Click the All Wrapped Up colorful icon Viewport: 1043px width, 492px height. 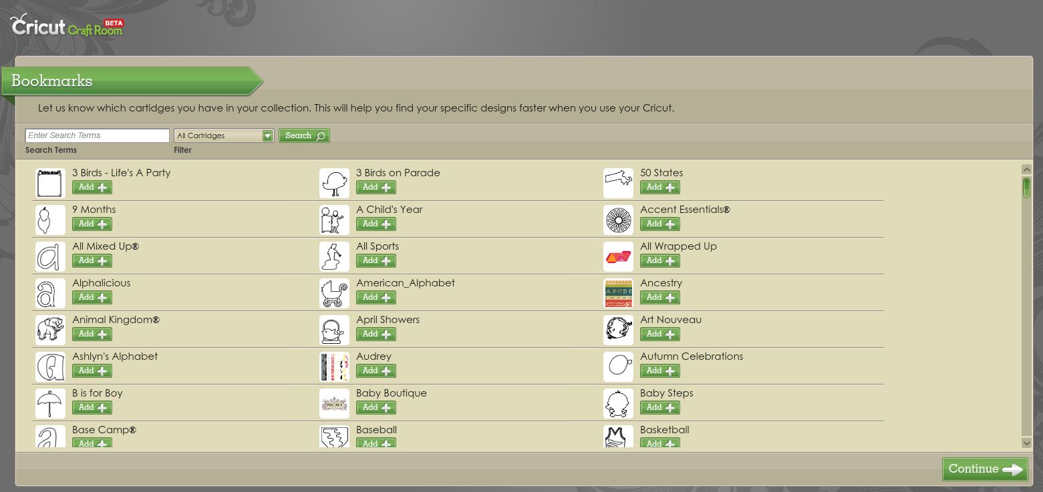[x=618, y=257]
